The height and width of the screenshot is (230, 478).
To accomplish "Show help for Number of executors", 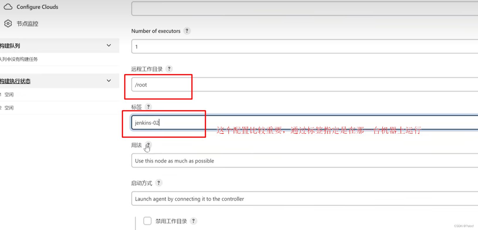I will pyautogui.click(x=187, y=31).
